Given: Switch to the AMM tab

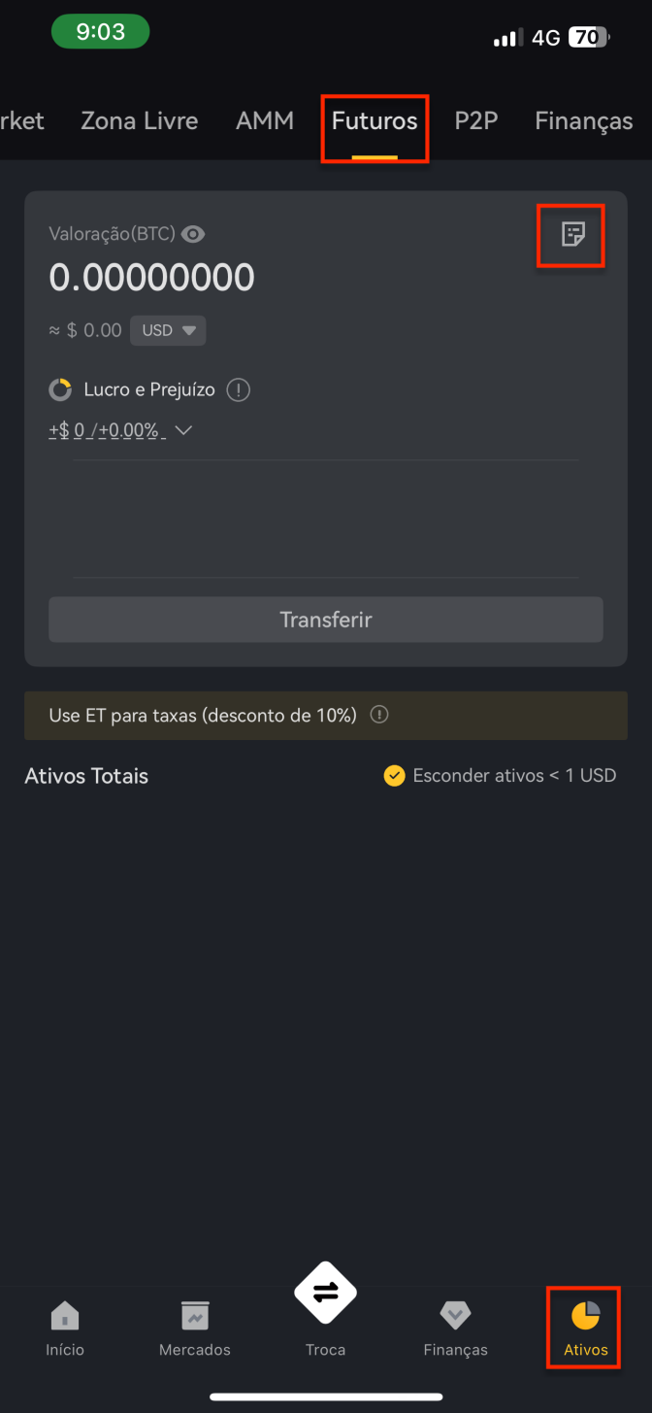Looking at the screenshot, I should [x=265, y=121].
